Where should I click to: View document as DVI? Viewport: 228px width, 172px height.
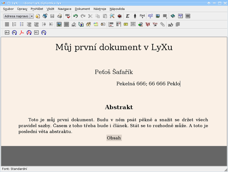pos(7,32)
